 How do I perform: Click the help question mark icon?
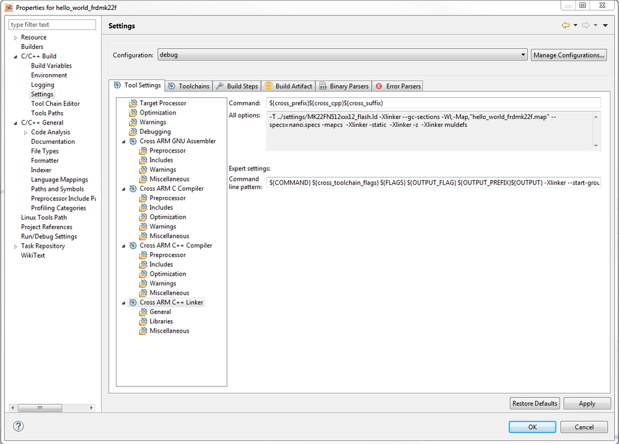pyautogui.click(x=18, y=426)
